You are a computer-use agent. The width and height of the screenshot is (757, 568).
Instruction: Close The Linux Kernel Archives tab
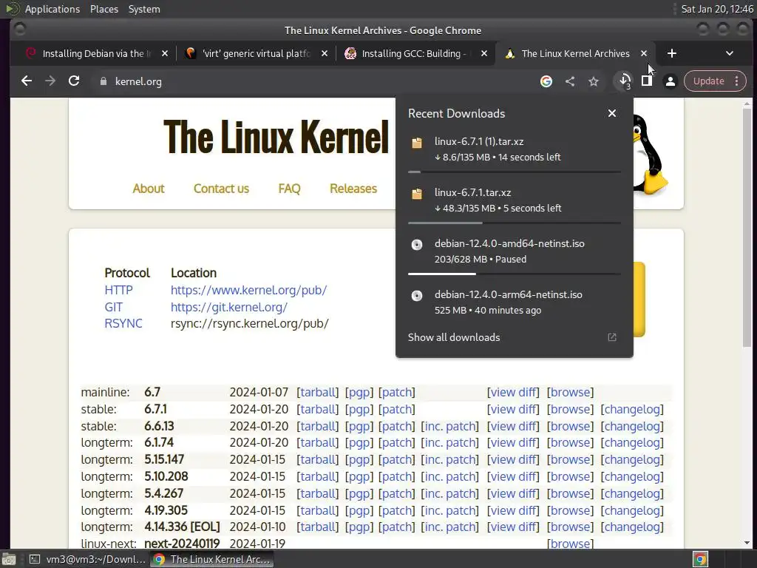pyautogui.click(x=644, y=53)
